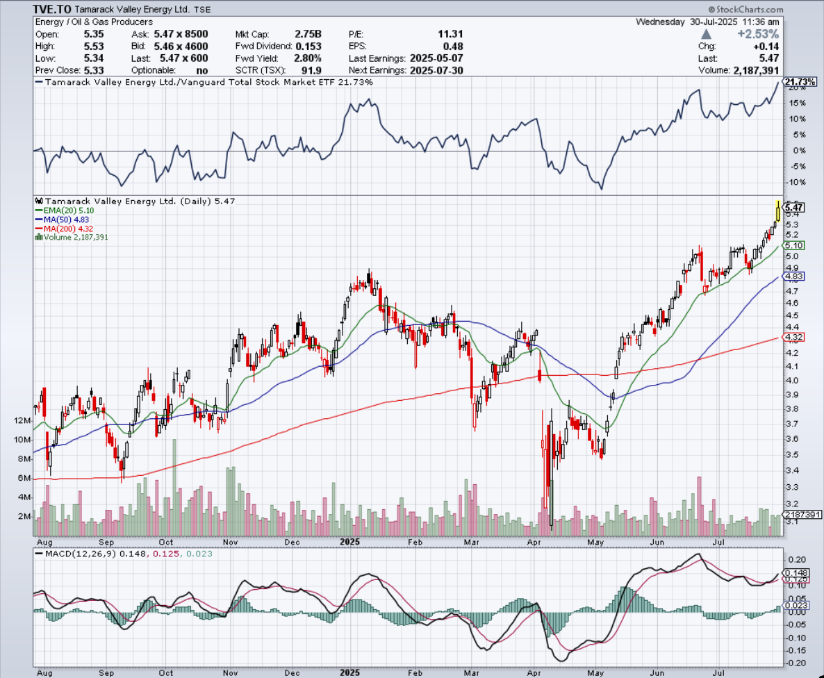Click the Low value 5.34
The width and height of the screenshot is (824, 678).
[94, 58]
